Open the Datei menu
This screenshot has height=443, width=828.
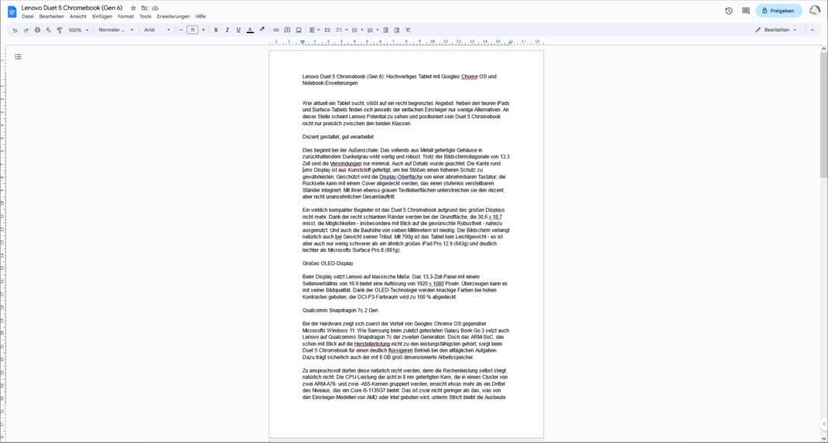tap(27, 16)
